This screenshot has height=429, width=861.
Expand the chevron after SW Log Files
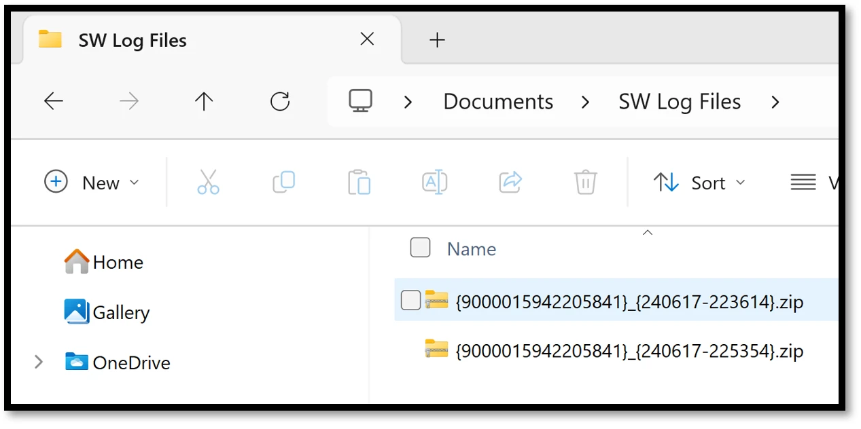click(775, 102)
